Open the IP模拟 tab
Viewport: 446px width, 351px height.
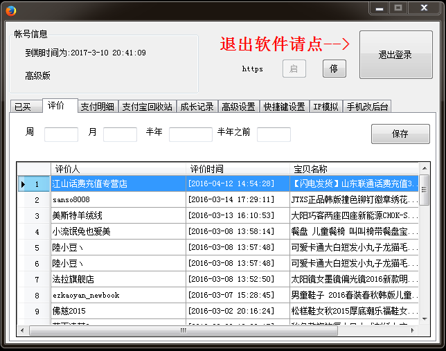(326, 107)
